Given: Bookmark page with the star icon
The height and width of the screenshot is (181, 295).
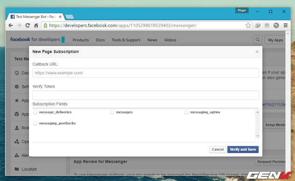Looking at the screenshot, I should [x=248, y=25].
